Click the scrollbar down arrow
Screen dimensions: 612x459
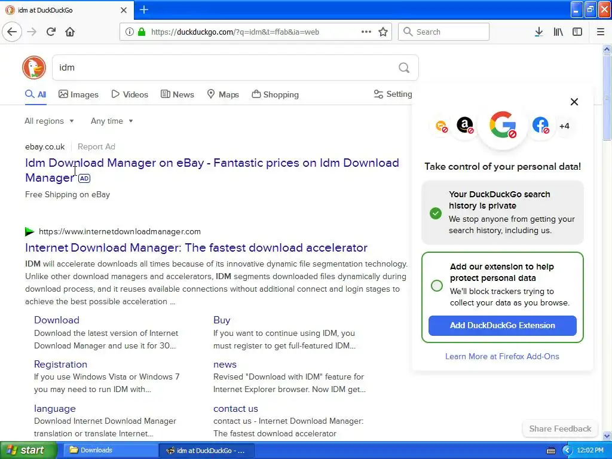tap(607, 436)
